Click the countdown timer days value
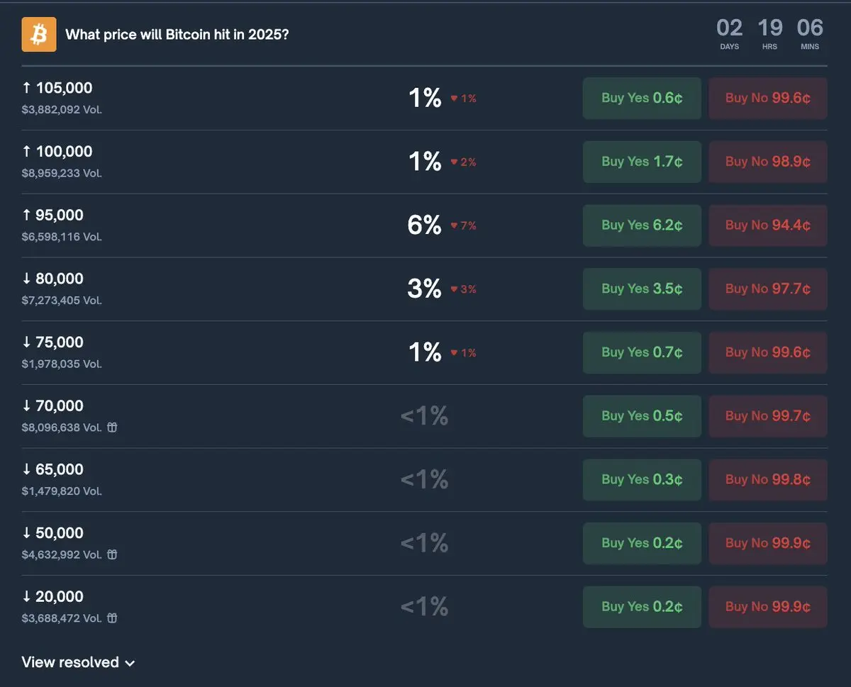The height and width of the screenshot is (687, 851). (x=729, y=28)
